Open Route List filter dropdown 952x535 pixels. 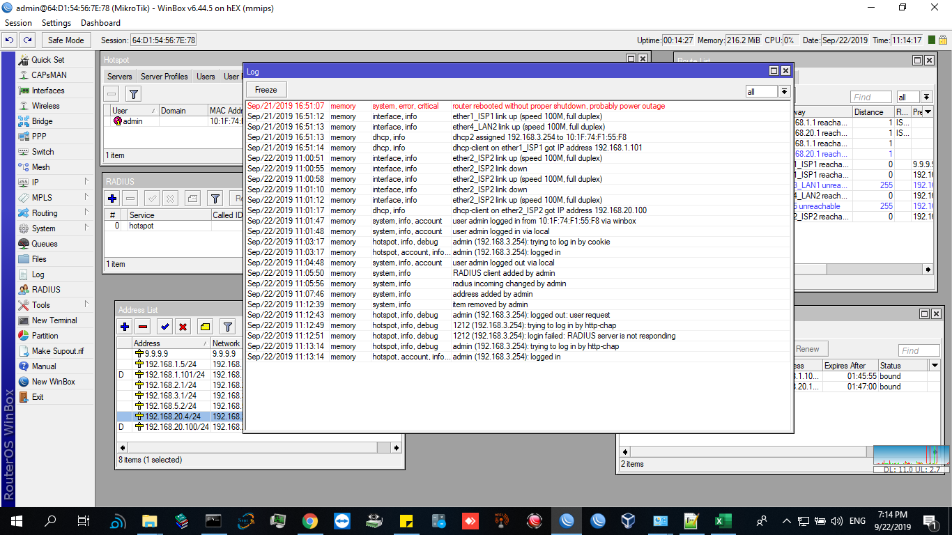927,98
